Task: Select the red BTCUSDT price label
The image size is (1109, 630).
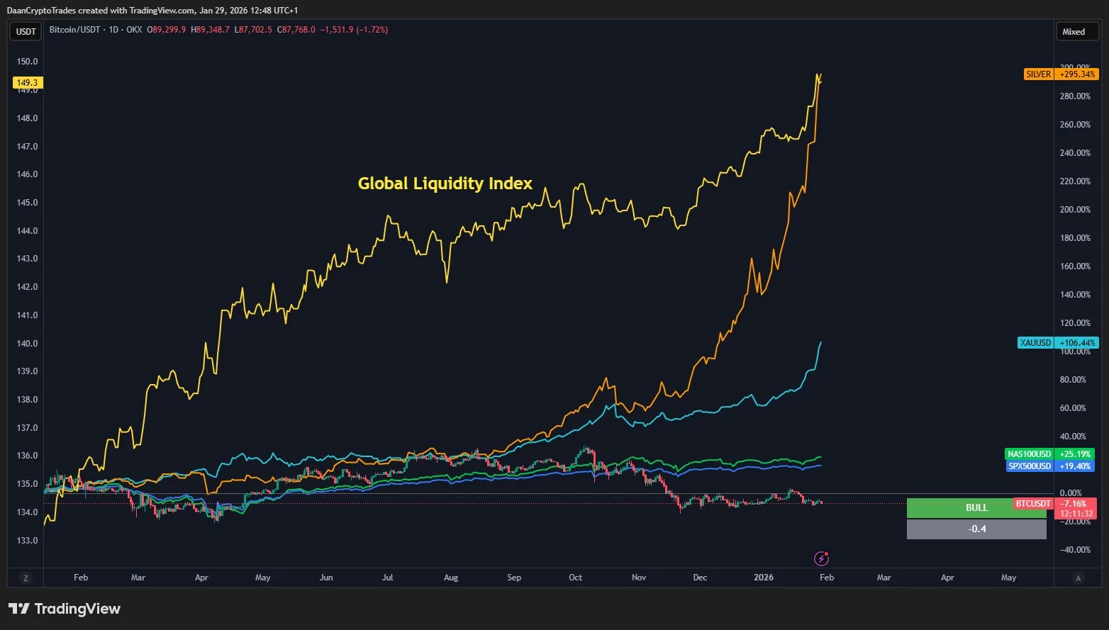Action: coord(1033,504)
